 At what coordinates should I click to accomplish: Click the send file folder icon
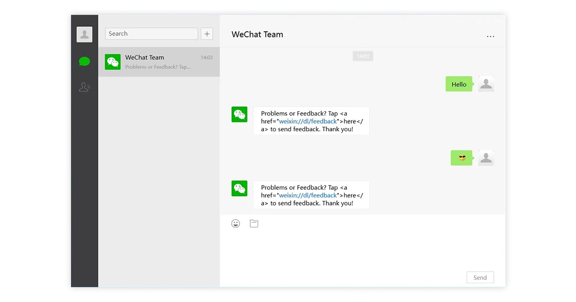click(x=254, y=223)
